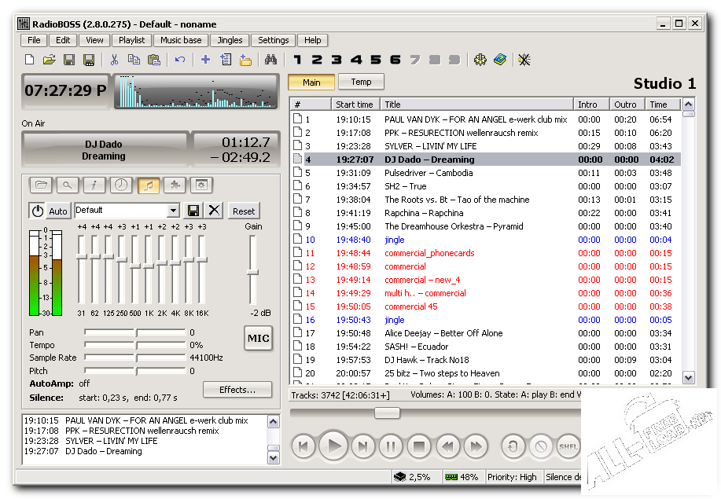Toggle the MIC microphone button
The width and height of the screenshot is (721, 499).
click(x=258, y=339)
